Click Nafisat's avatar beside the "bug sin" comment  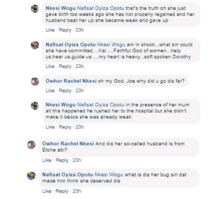(x=32, y=176)
